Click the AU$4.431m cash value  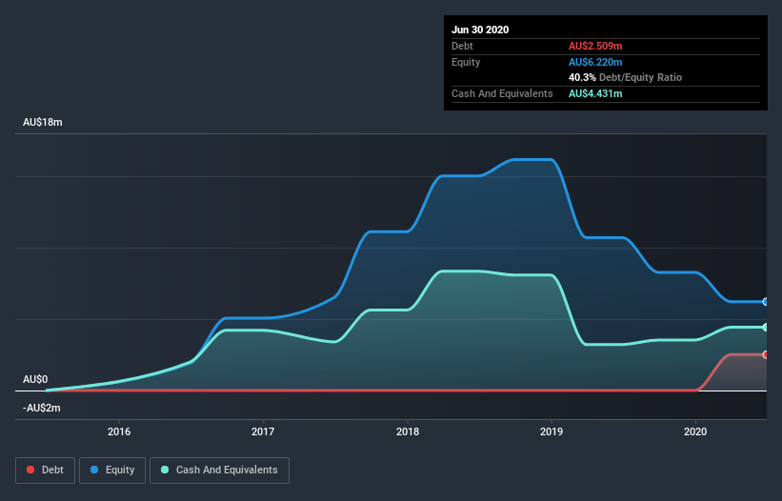click(x=595, y=93)
